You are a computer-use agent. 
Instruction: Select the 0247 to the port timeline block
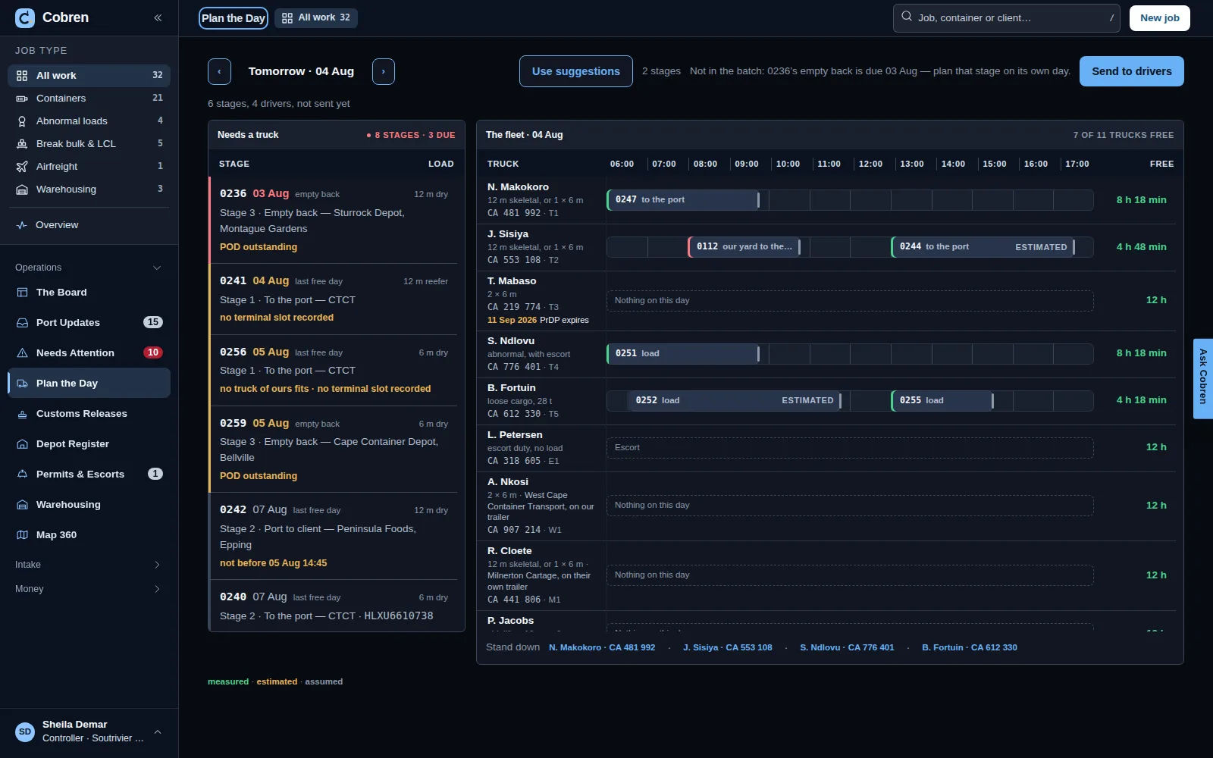pyautogui.click(x=683, y=200)
